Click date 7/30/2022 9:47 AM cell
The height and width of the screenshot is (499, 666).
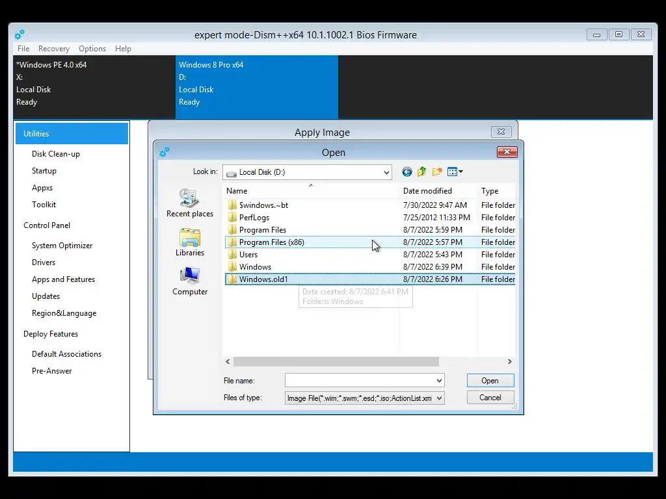tap(435, 205)
